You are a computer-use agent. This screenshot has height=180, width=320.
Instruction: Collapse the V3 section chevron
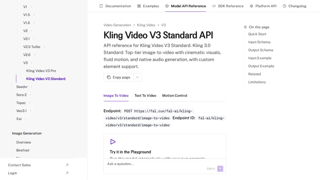click(32, 63)
